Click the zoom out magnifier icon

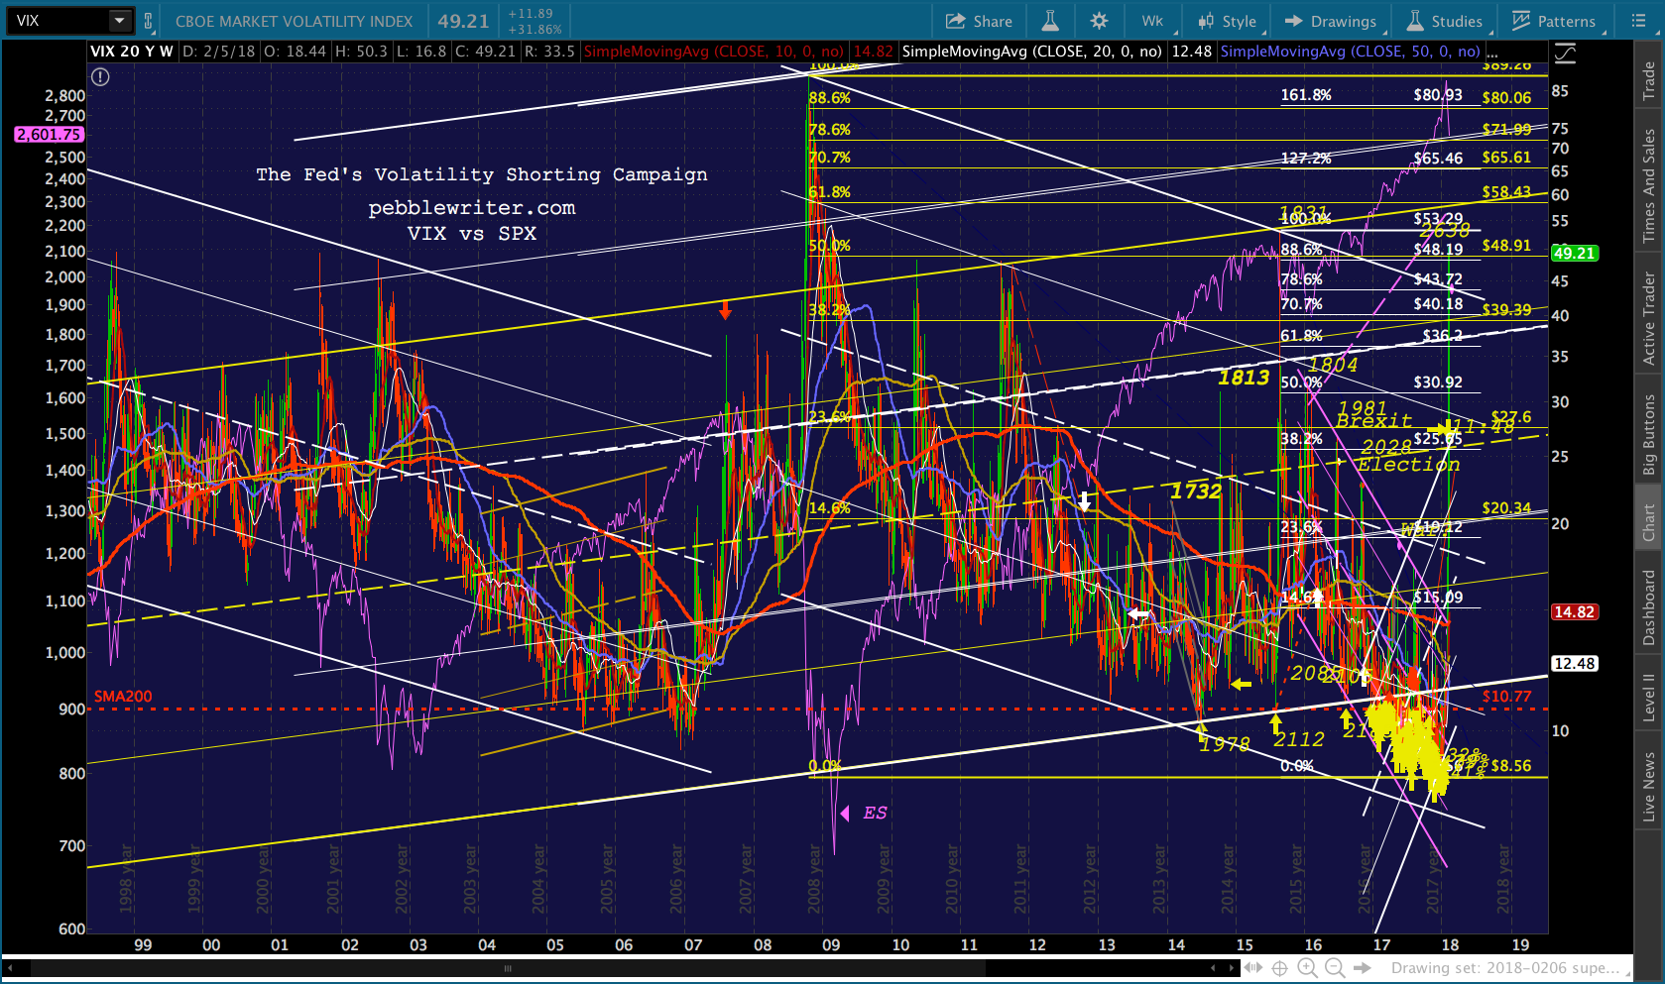(x=1335, y=968)
